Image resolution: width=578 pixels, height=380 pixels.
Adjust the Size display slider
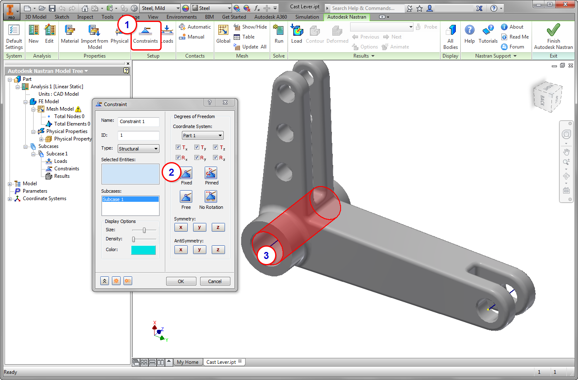point(144,230)
